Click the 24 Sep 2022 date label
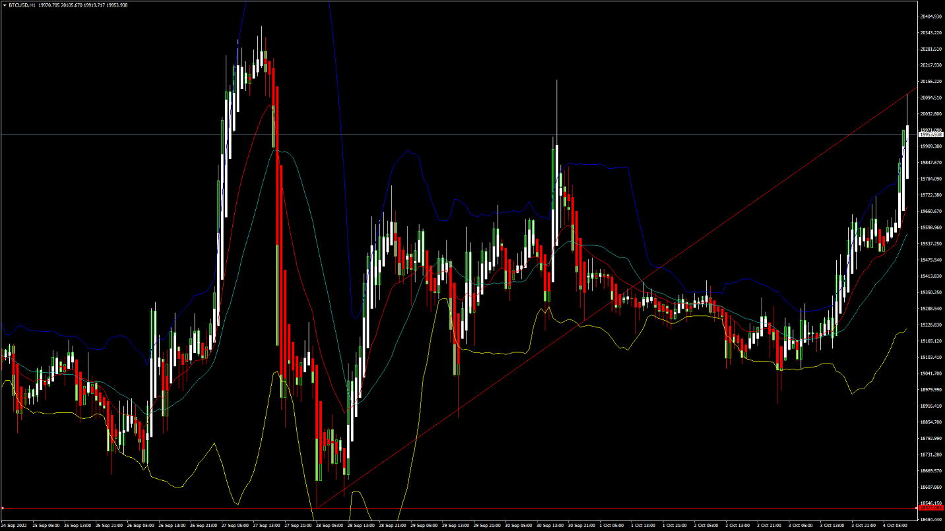 coord(13,526)
